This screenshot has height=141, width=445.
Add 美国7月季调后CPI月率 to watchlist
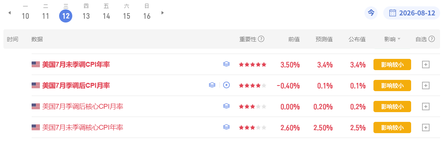point(426,85)
